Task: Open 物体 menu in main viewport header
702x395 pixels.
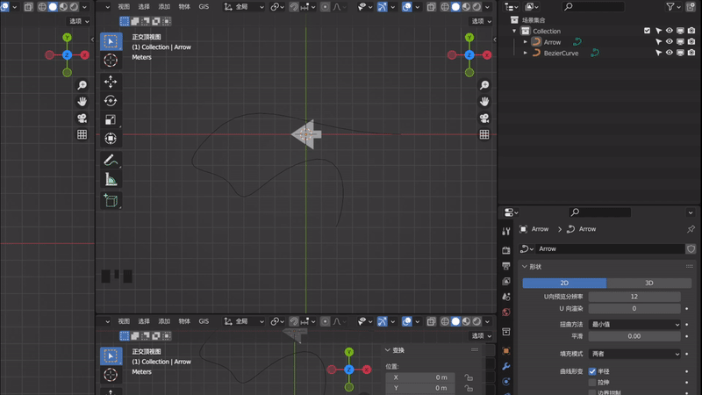Action: point(184,7)
